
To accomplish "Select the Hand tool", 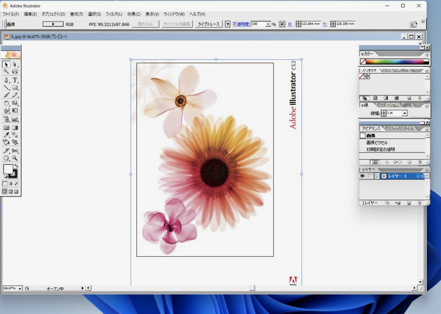I will [x=6, y=158].
